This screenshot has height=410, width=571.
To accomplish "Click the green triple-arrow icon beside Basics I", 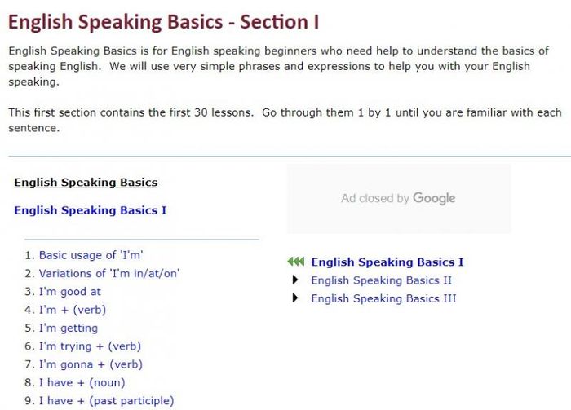I will point(295,261).
